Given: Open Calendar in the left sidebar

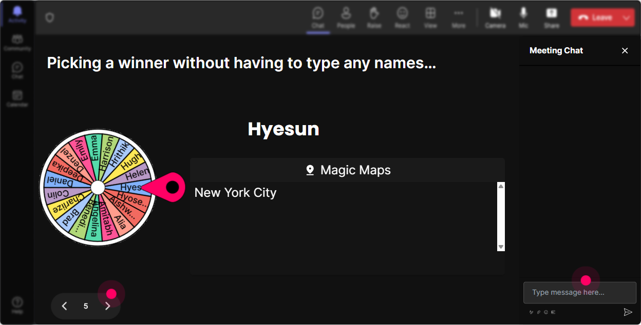Looking at the screenshot, I should [17, 98].
